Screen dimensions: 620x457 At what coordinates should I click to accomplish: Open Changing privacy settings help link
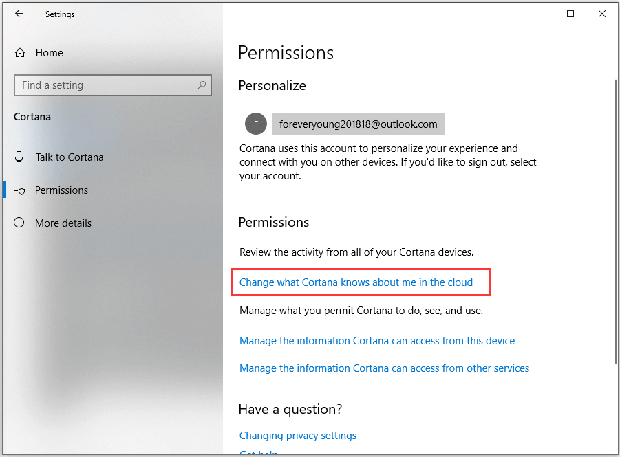pyautogui.click(x=298, y=436)
